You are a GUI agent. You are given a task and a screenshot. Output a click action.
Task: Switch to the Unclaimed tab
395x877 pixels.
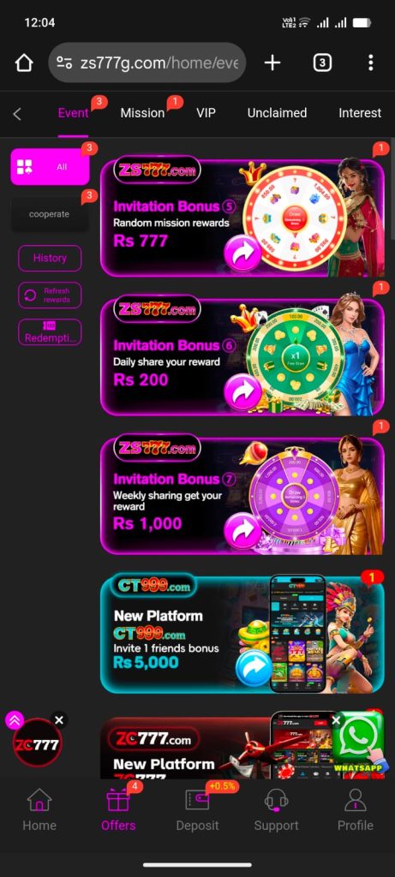point(277,113)
